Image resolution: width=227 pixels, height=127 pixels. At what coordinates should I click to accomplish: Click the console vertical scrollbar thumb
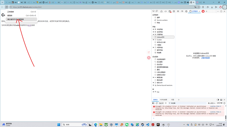click(x=226, y=117)
